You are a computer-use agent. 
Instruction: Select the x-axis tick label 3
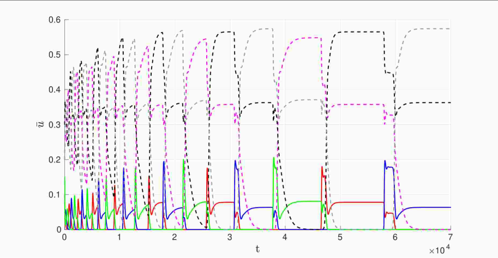click(x=230, y=237)
